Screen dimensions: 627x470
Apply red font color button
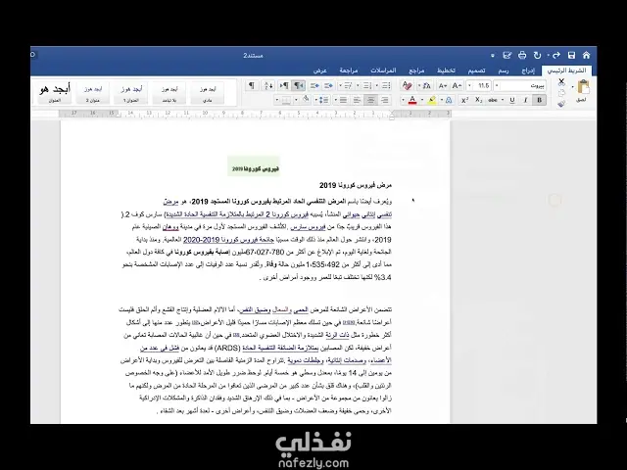[412, 100]
